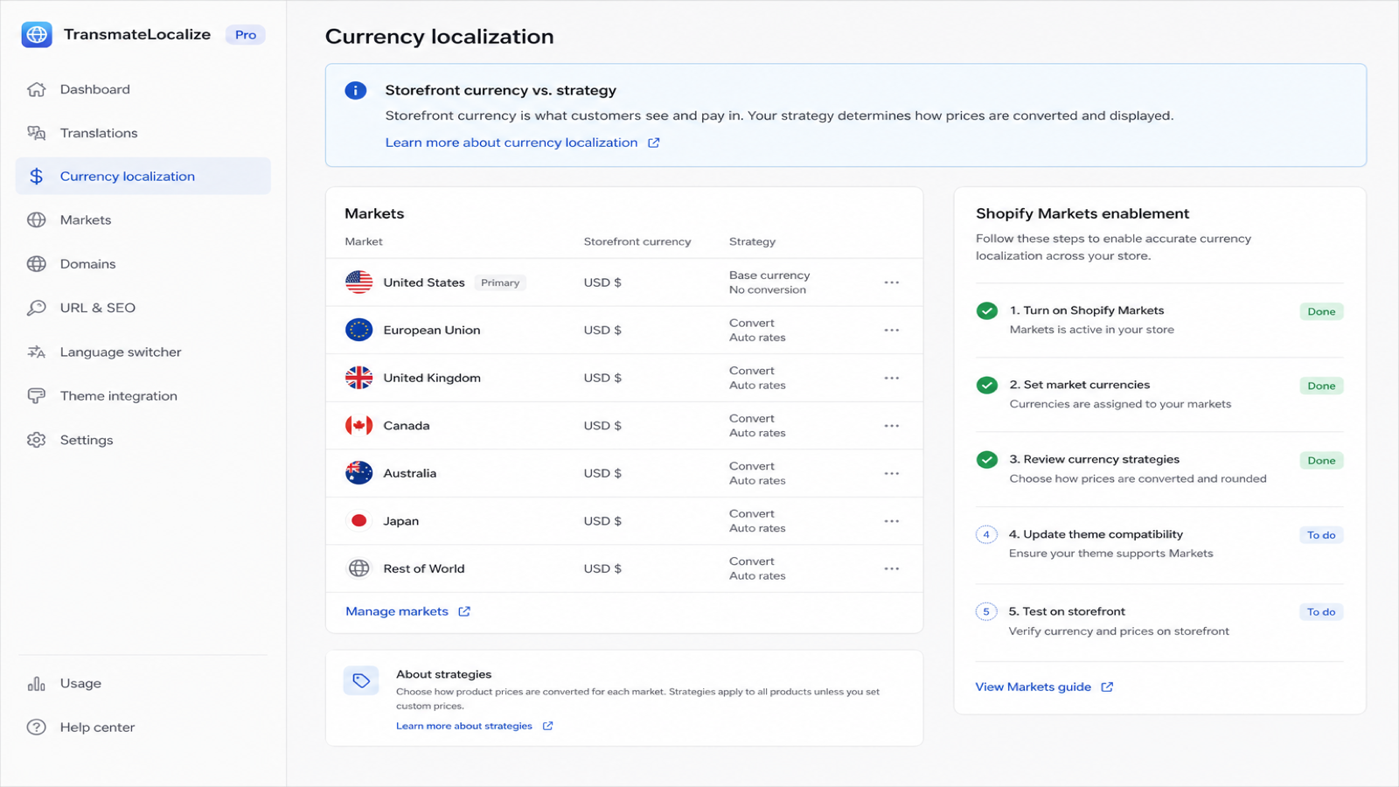Navigate to URL & SEO

coord(143,308)
